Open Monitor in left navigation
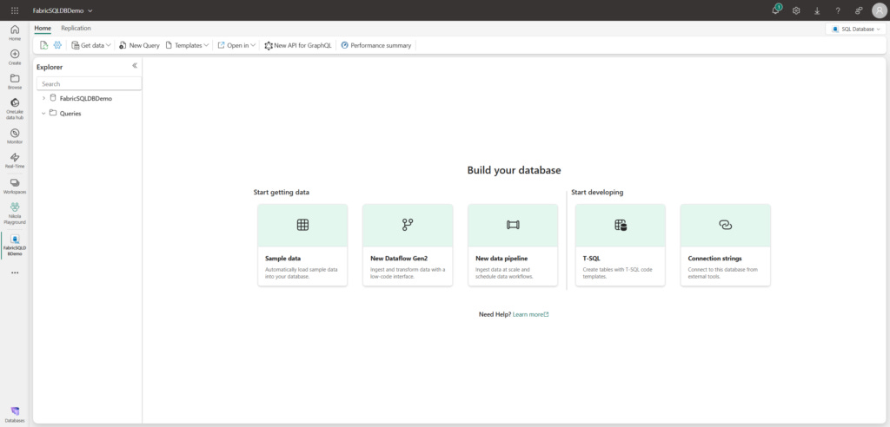The width and height of the screenshot is (890, 427). point(15,136)
